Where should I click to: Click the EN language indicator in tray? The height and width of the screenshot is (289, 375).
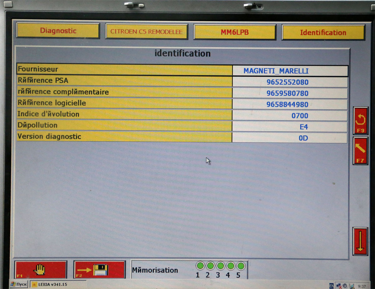tap(332, 286)
